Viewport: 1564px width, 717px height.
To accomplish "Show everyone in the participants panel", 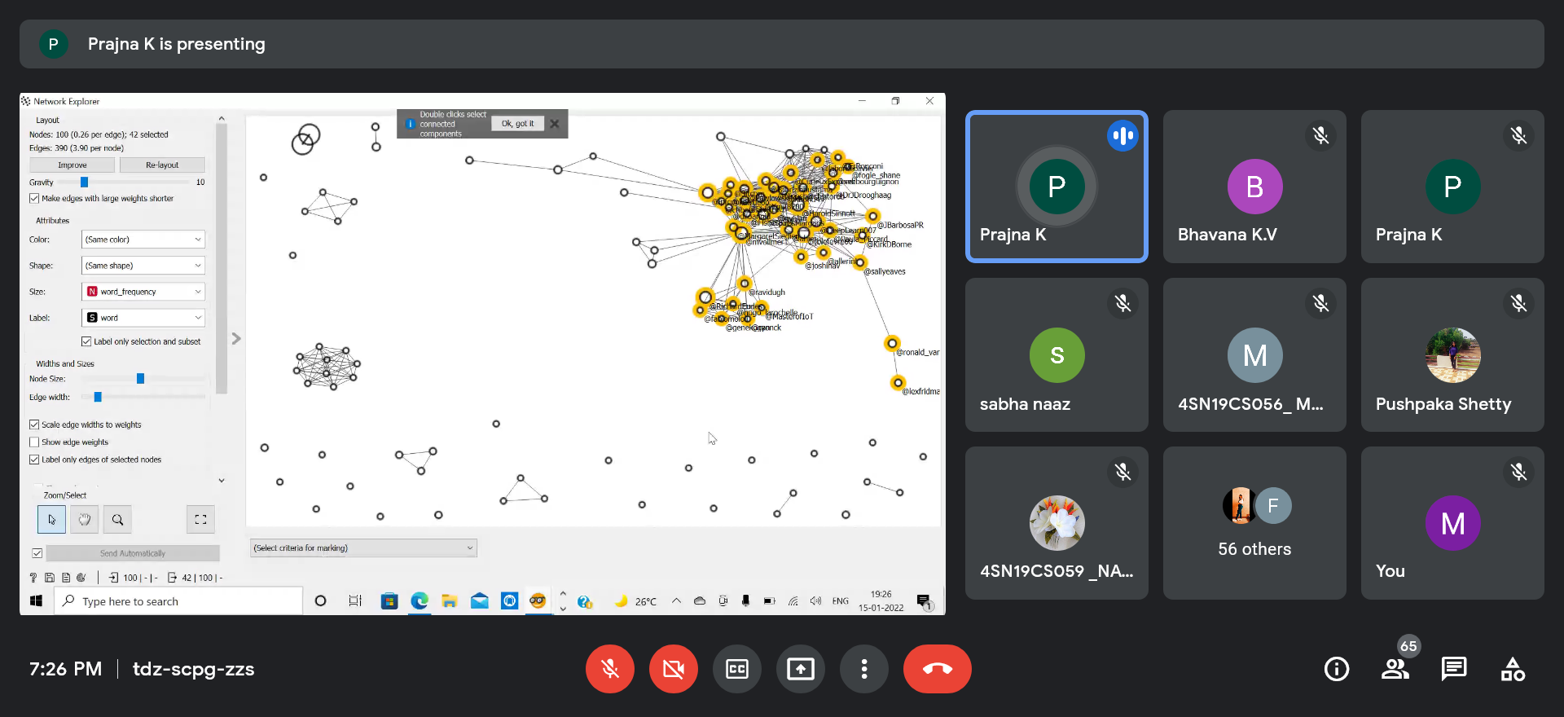I will (1395, 669).
